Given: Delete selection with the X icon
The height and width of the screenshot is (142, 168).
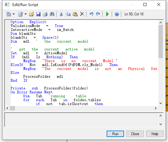Looking at the screenshot, I should 82,14.
